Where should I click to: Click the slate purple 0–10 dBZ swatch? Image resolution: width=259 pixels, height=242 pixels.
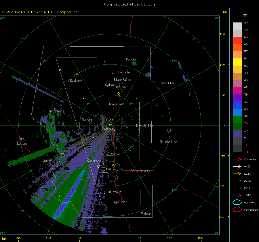(237, 134)
